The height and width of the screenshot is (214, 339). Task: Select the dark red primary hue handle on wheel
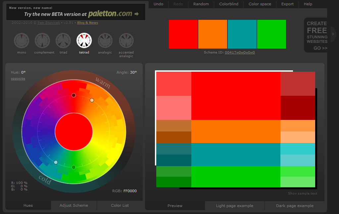coord(74,95)
